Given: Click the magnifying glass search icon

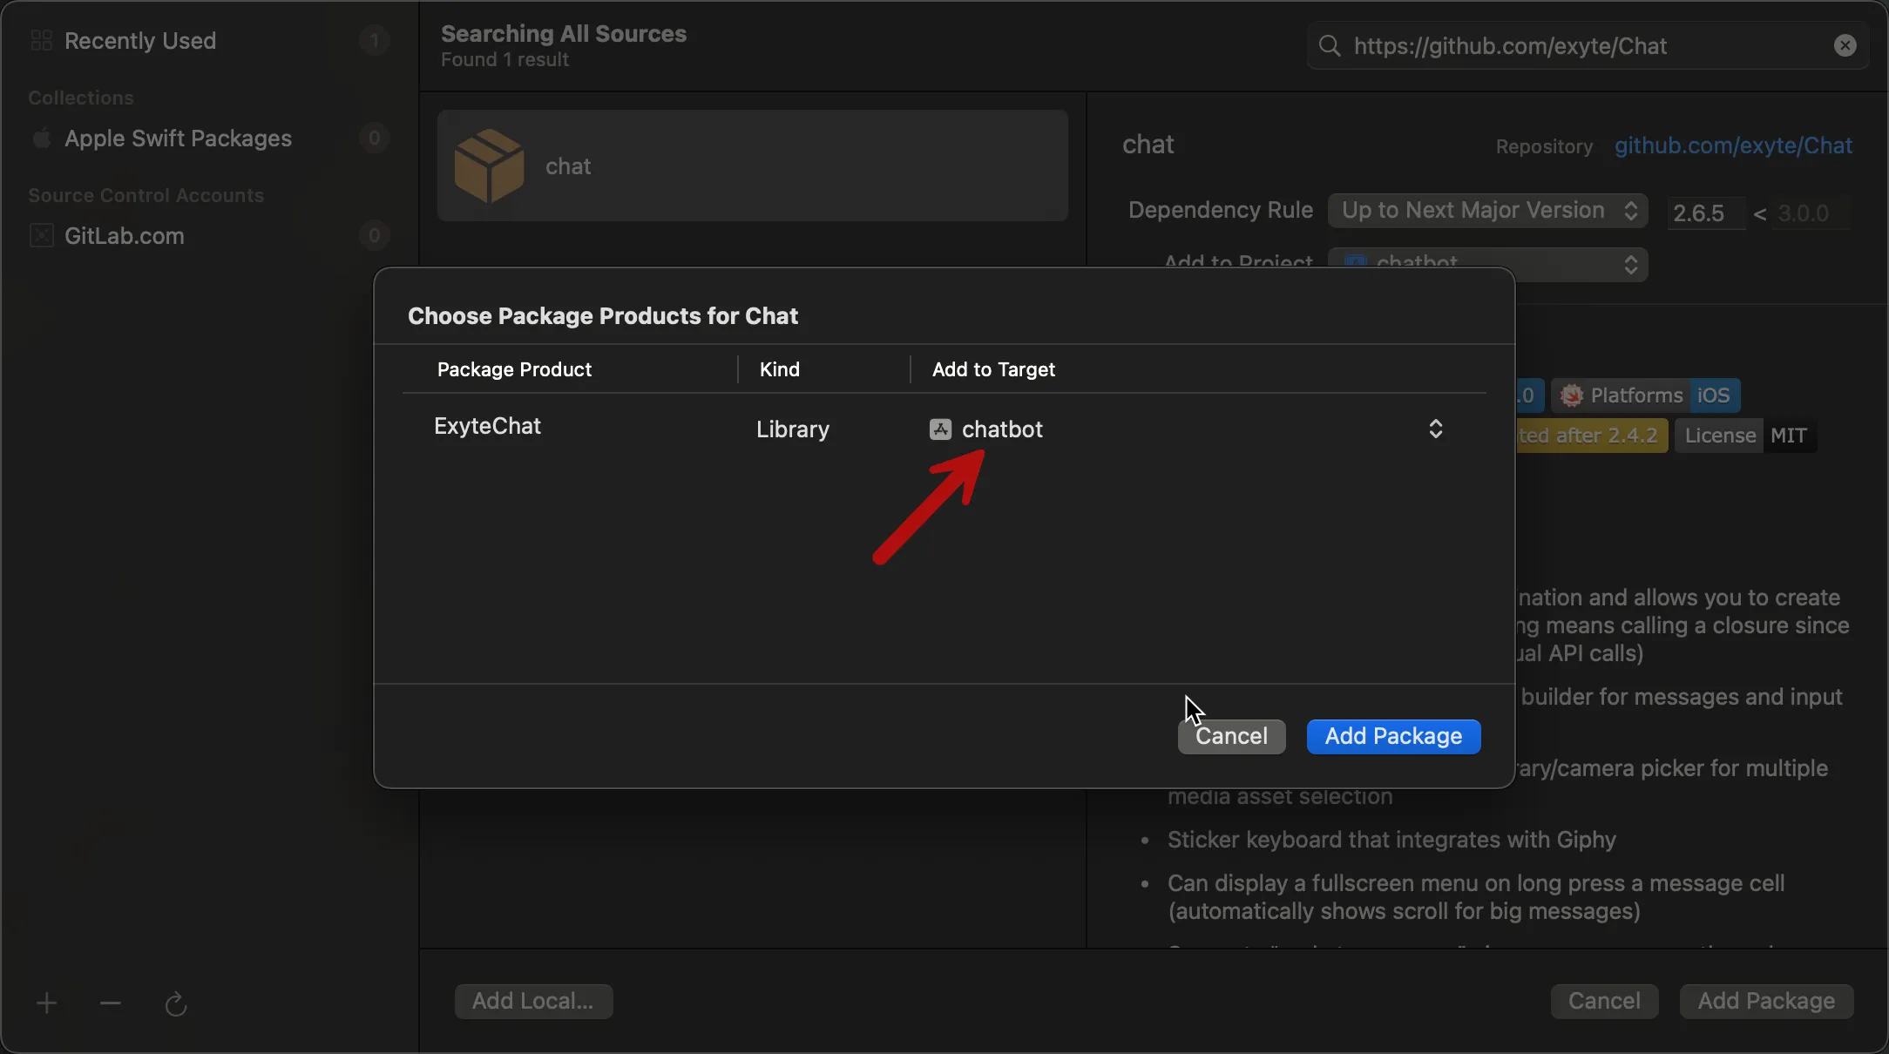Looking at the screenshot, I should pyautogui.click(x=1330, y=45).
